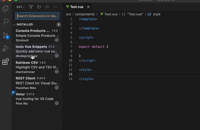This screenshot has width=200, height=130.
Task: Click the Vetur version number 0.31.3
Action: [30, 94]
